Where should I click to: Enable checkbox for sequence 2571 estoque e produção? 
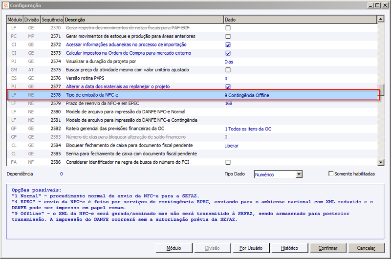tap(228, 36)
